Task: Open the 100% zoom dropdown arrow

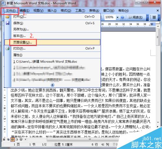Action: (117, 17)
